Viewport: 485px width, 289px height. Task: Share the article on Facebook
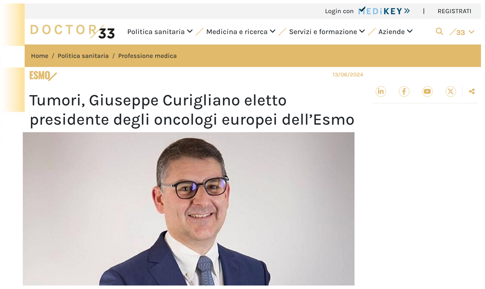[404, 92]
